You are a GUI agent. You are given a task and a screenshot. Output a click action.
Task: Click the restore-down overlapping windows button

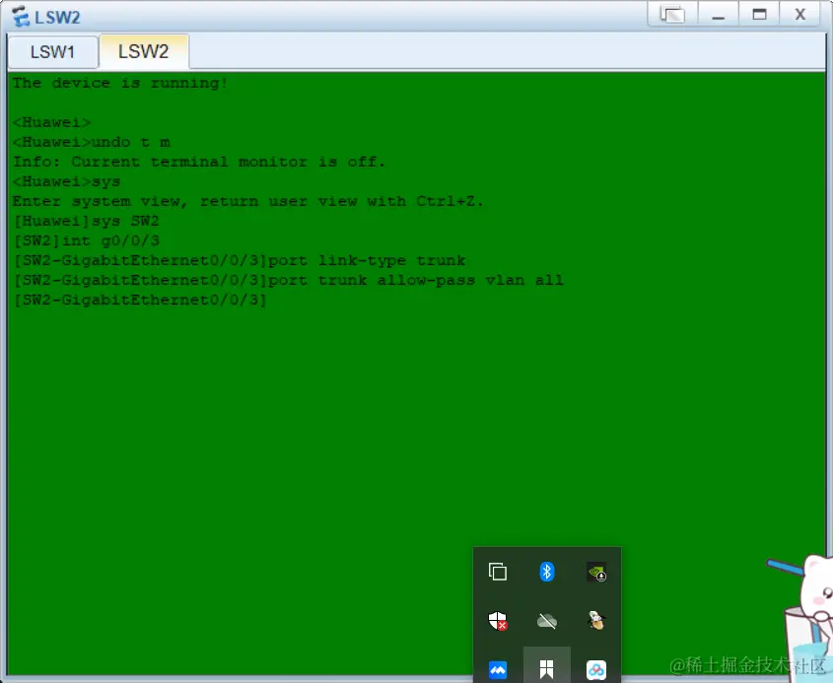(672, 15)
